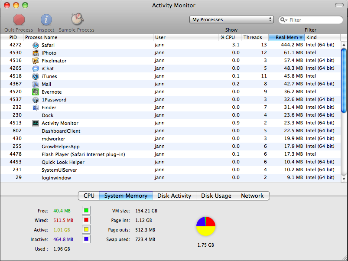The height and width of the screenshot is (261, 348).
Task: Select the mdworker process row
Action: pyautogui.click(x=170, y=138)
